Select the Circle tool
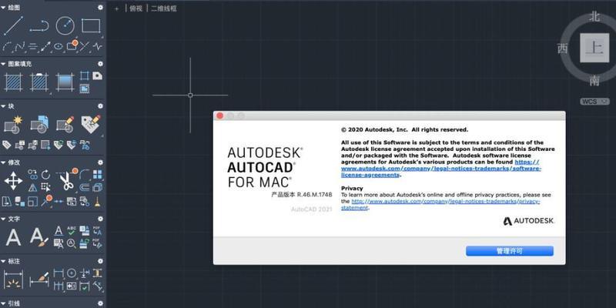The image size is (616, 308). click(x=65, y=26)
